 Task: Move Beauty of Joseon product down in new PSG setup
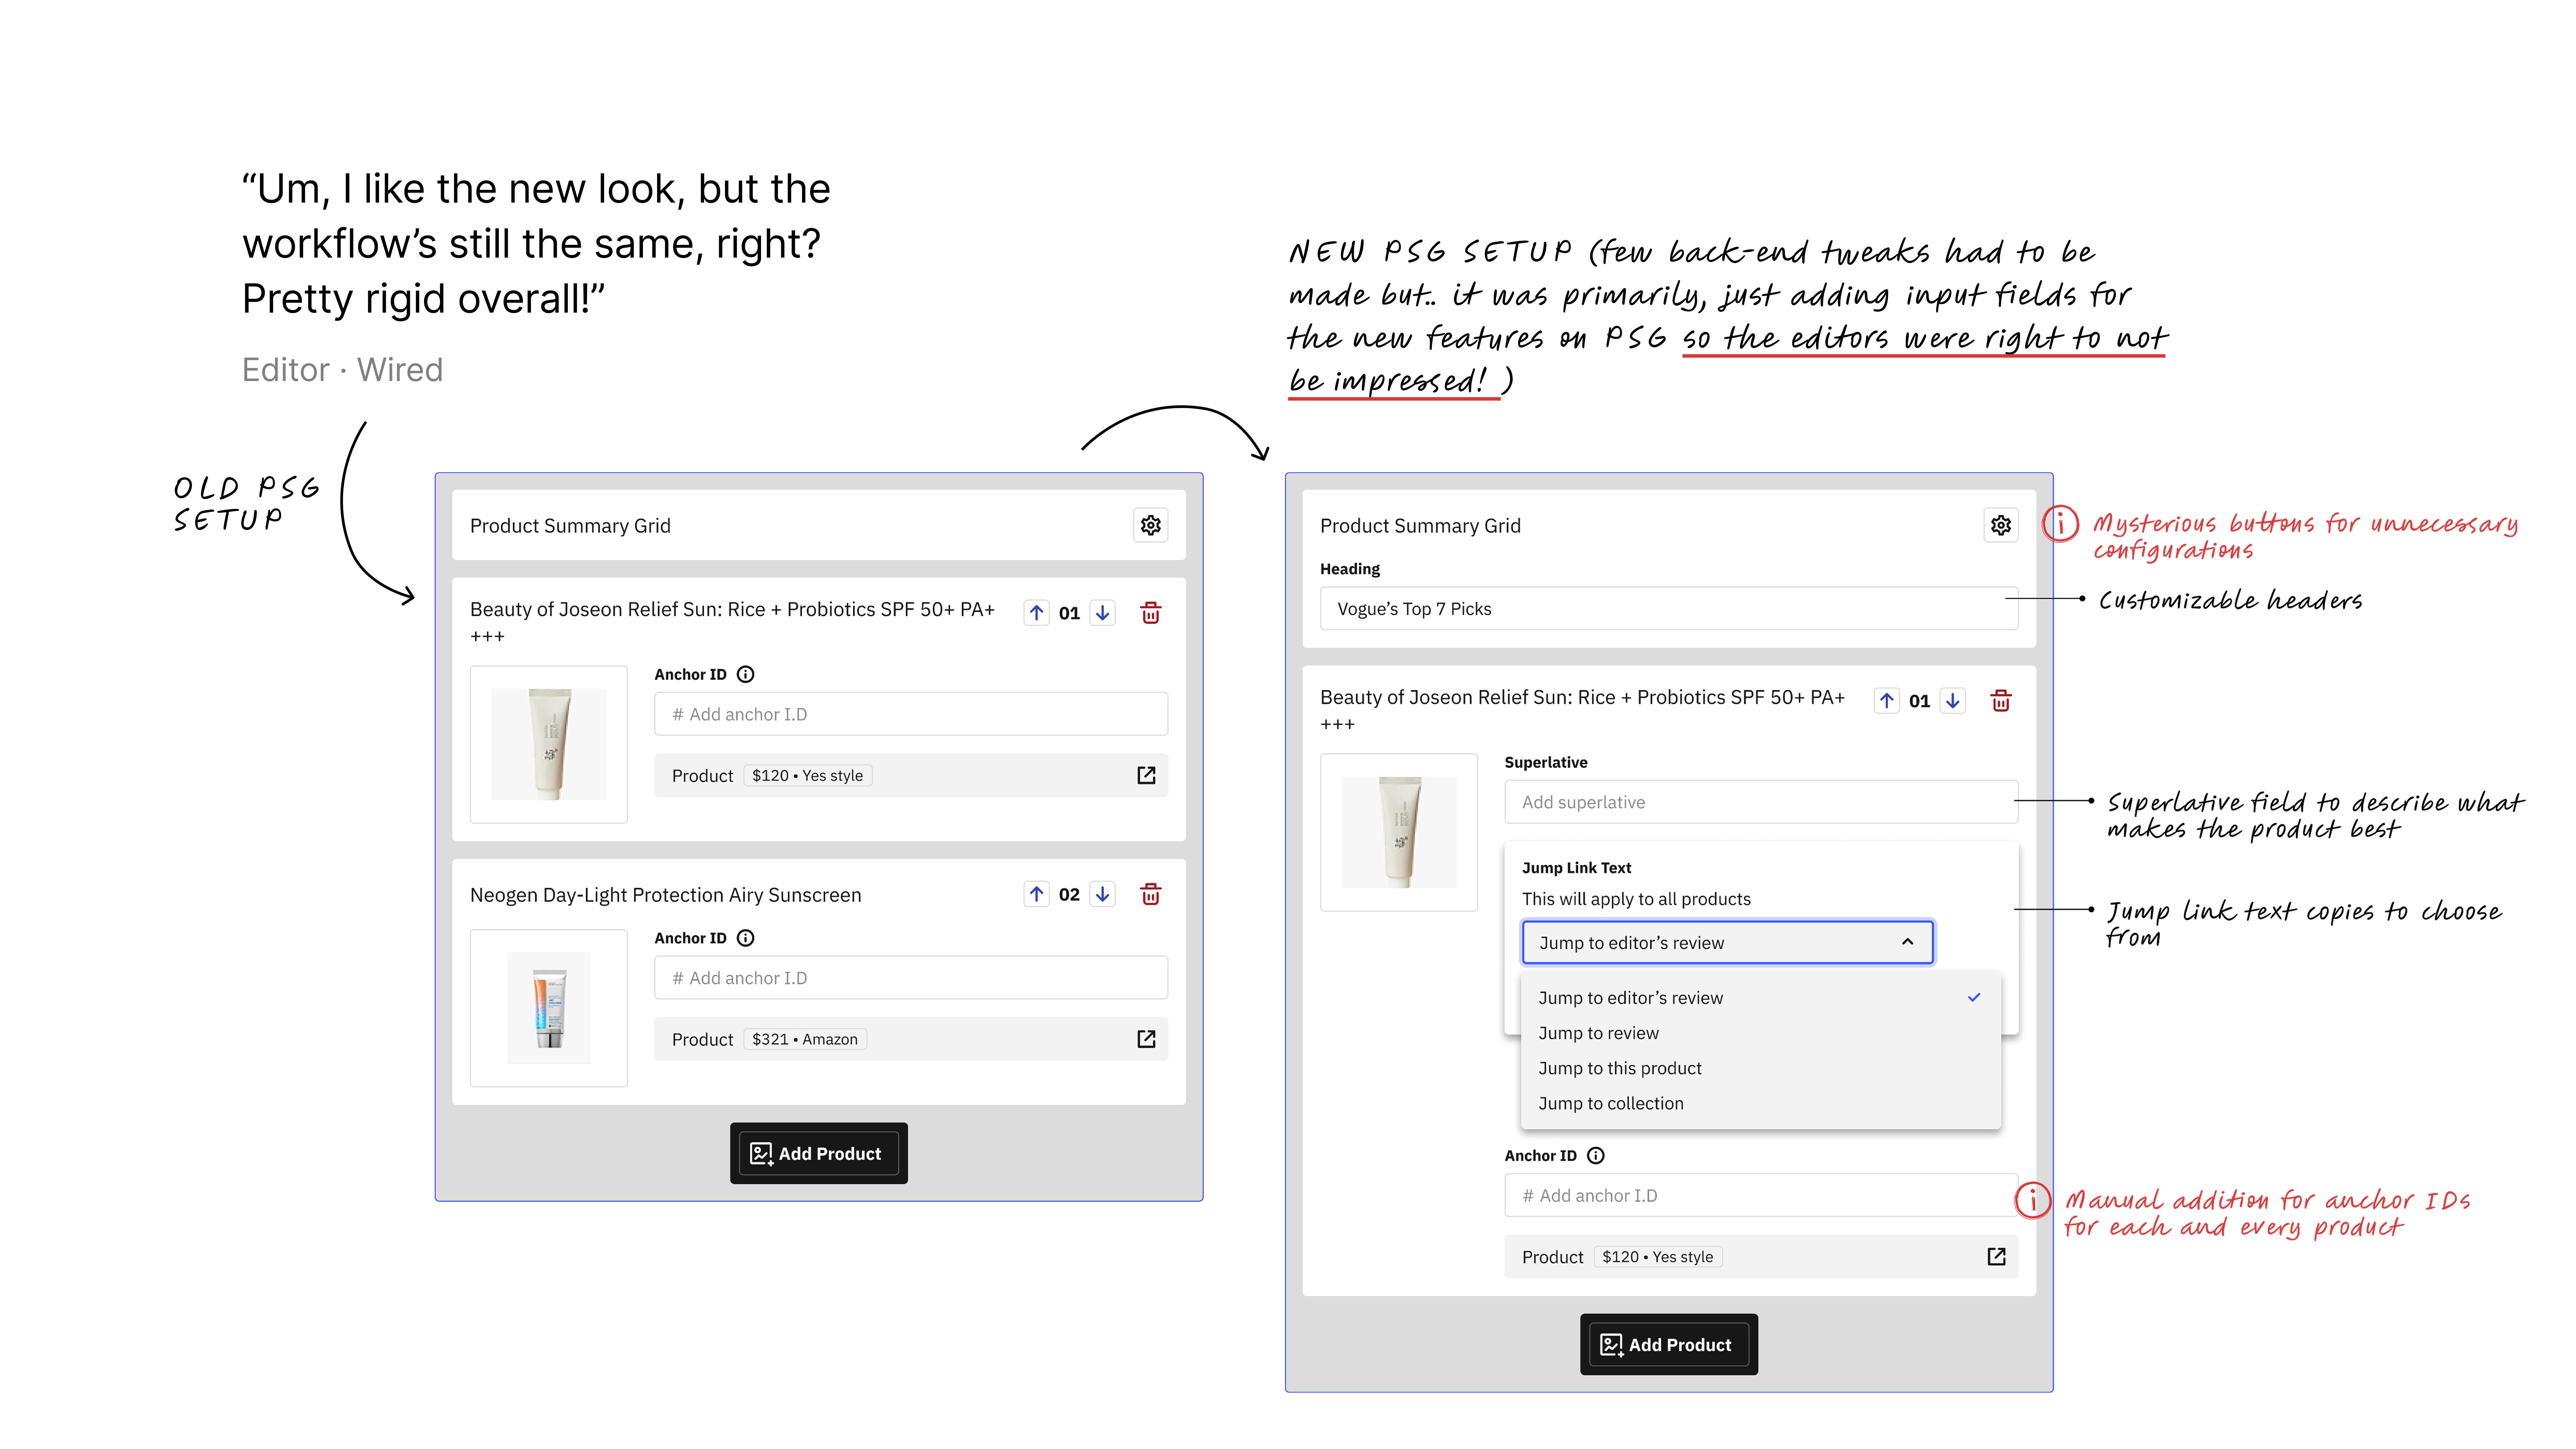point(1952,701)
